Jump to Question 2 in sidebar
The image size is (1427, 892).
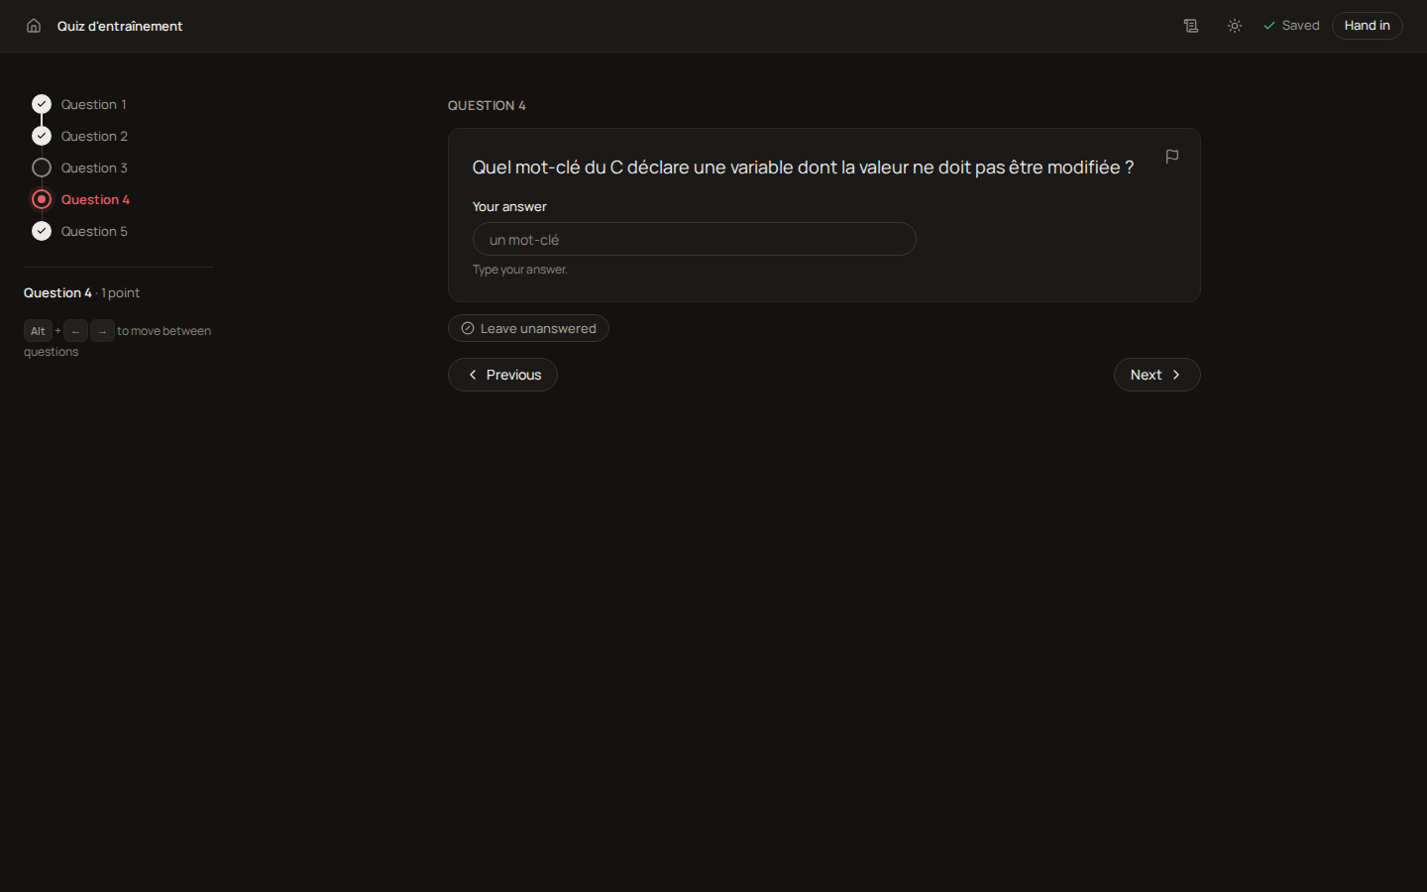(79, 136)
